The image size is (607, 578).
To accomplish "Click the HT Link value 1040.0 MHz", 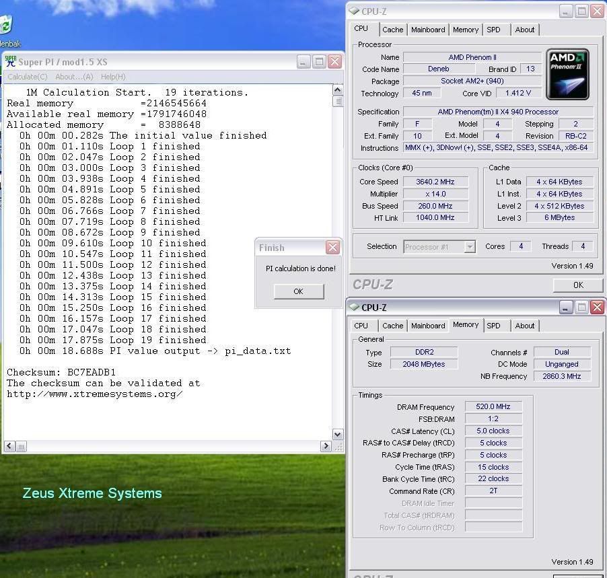I will [435, 217].
